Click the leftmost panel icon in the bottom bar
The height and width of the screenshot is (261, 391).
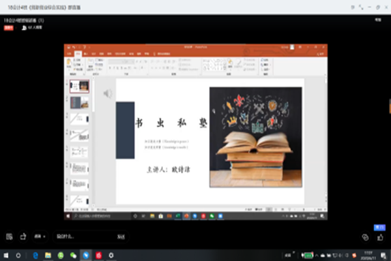pos(9,236)
